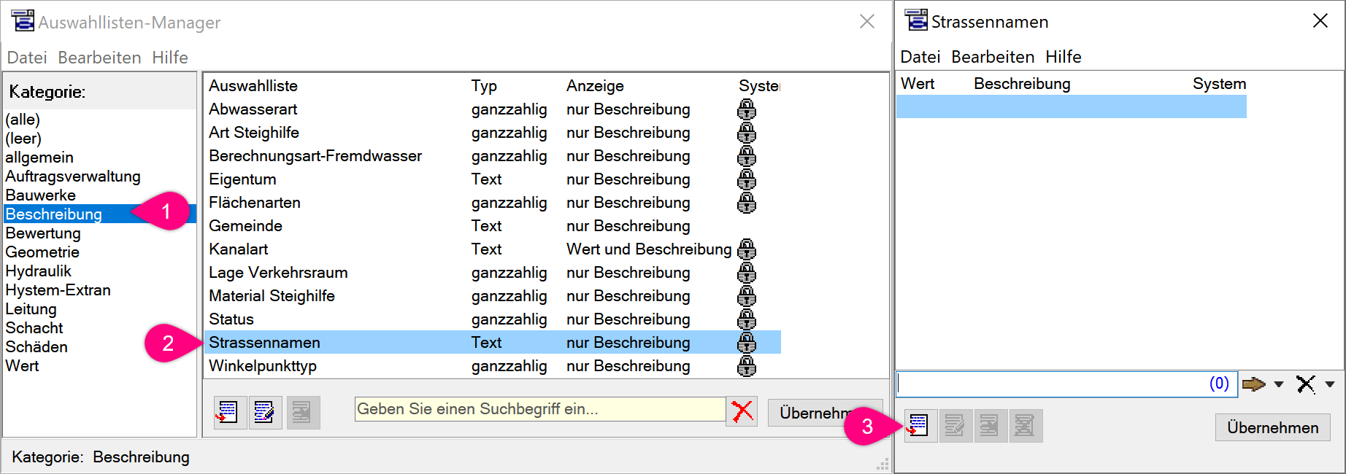Open the dropdown next to the black X
The image size is (1346, 474).
click(x=1329, y=384)
